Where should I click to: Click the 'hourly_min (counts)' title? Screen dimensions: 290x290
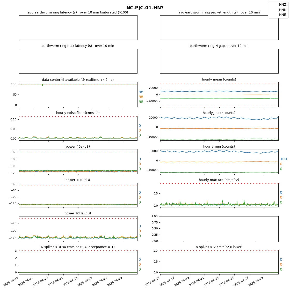(219, 147)
